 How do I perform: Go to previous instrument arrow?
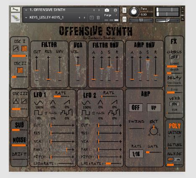tap(94, 10)
